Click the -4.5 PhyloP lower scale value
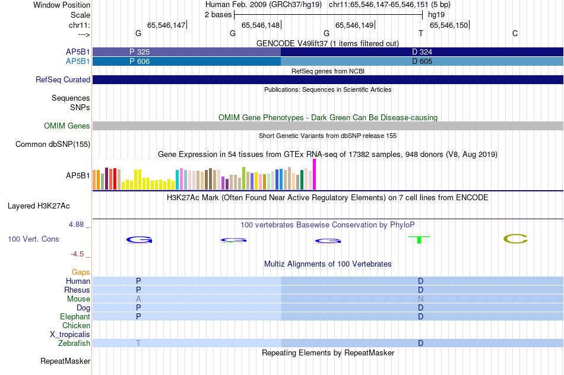The image size is (564, 375). pos(77,254)
